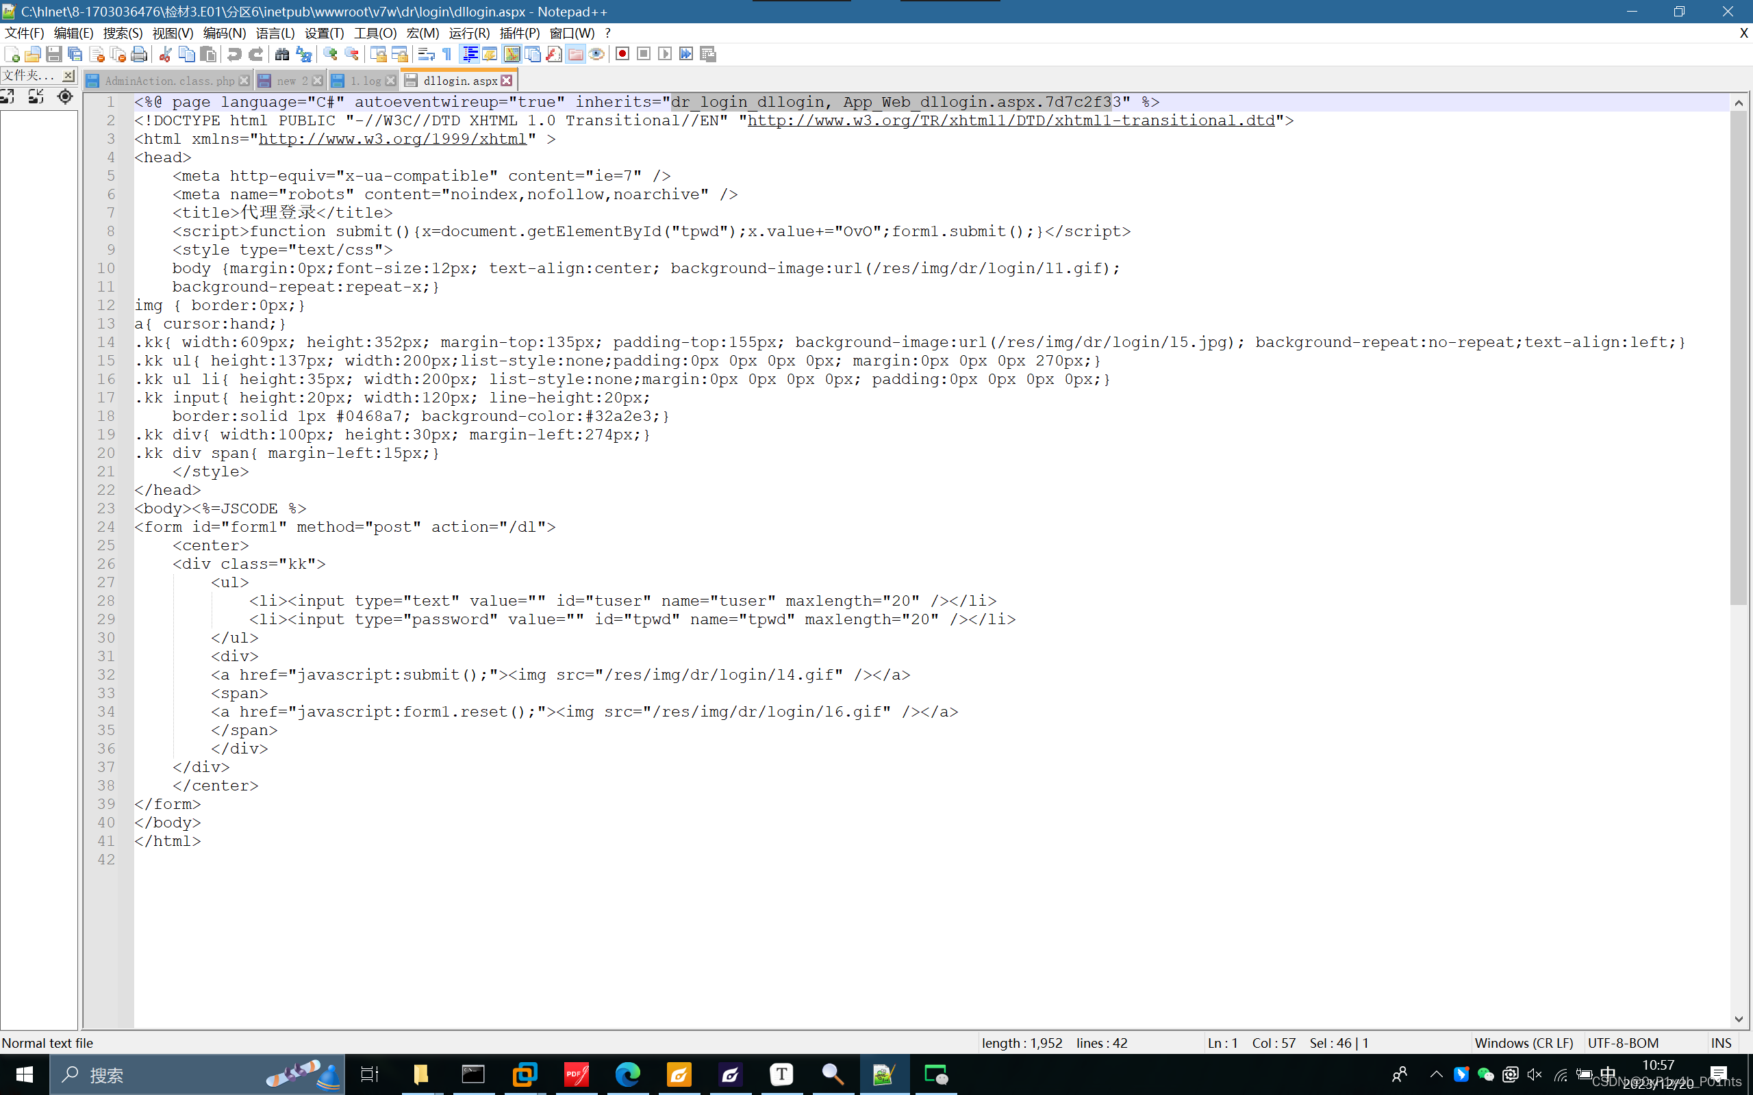The image size is (1753, 1095).
Task: Click the Normal text file status label
Action: point(48,1043)
